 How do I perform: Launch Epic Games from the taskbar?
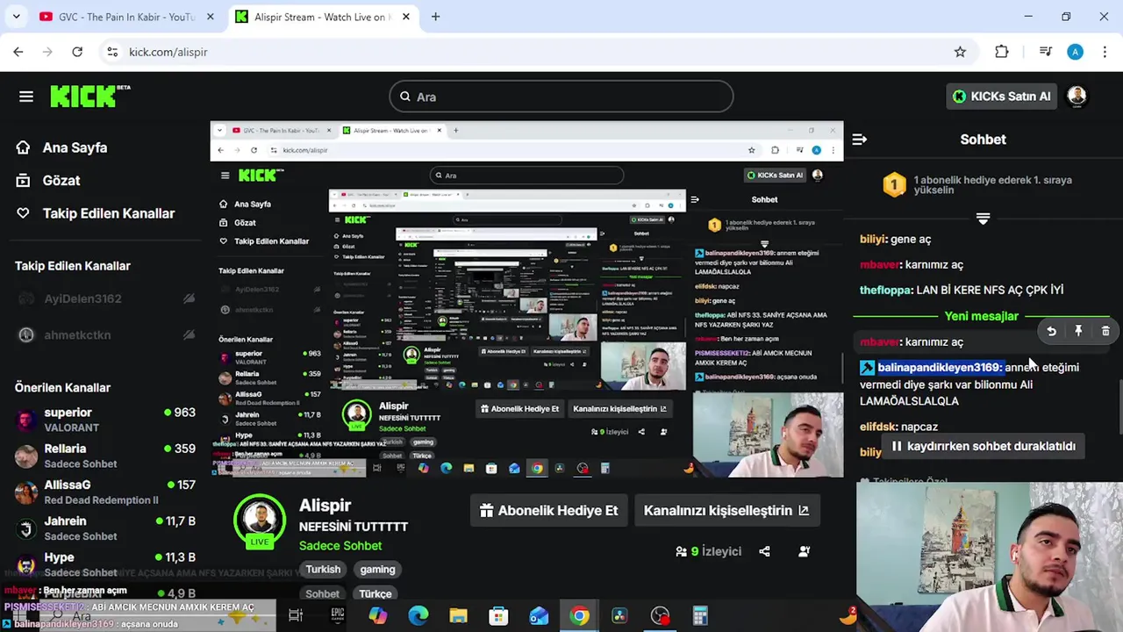[337, 616]
